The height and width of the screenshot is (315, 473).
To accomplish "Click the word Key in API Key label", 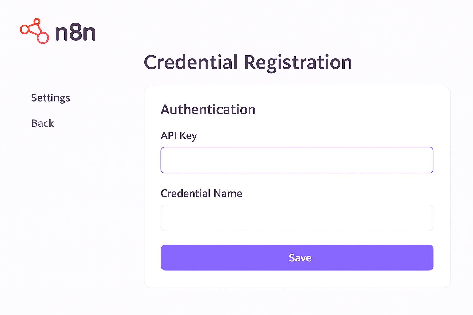I will pyautogui.click(x=188, y=136).
